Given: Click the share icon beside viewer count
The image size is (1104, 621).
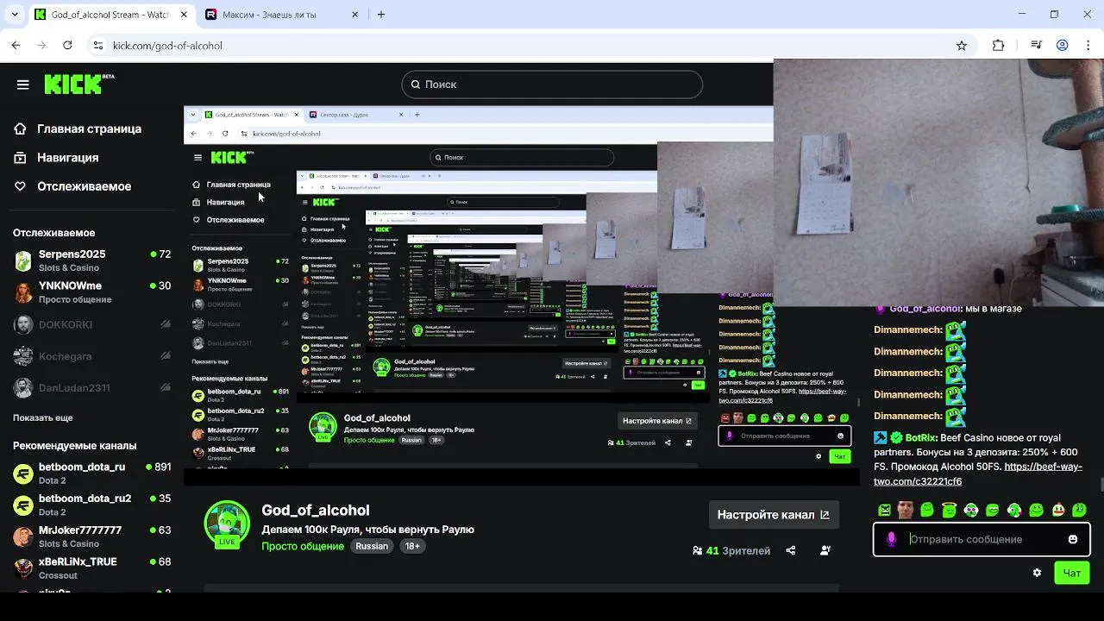Looking at the screenshot, I should [x=791, y=550].
